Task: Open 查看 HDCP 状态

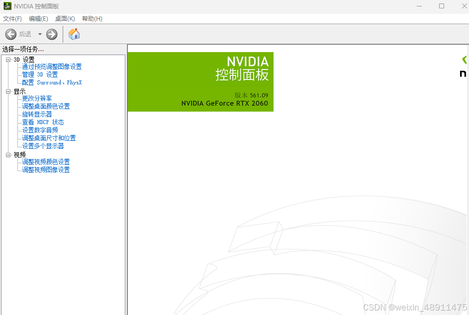Action: coord(43,123)
